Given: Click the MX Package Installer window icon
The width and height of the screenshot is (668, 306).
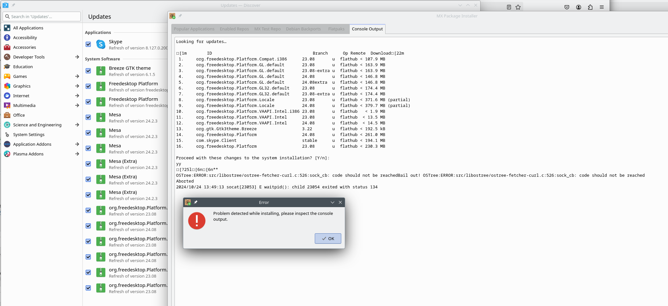Looking at the screenshot, I should coord(172,16).
